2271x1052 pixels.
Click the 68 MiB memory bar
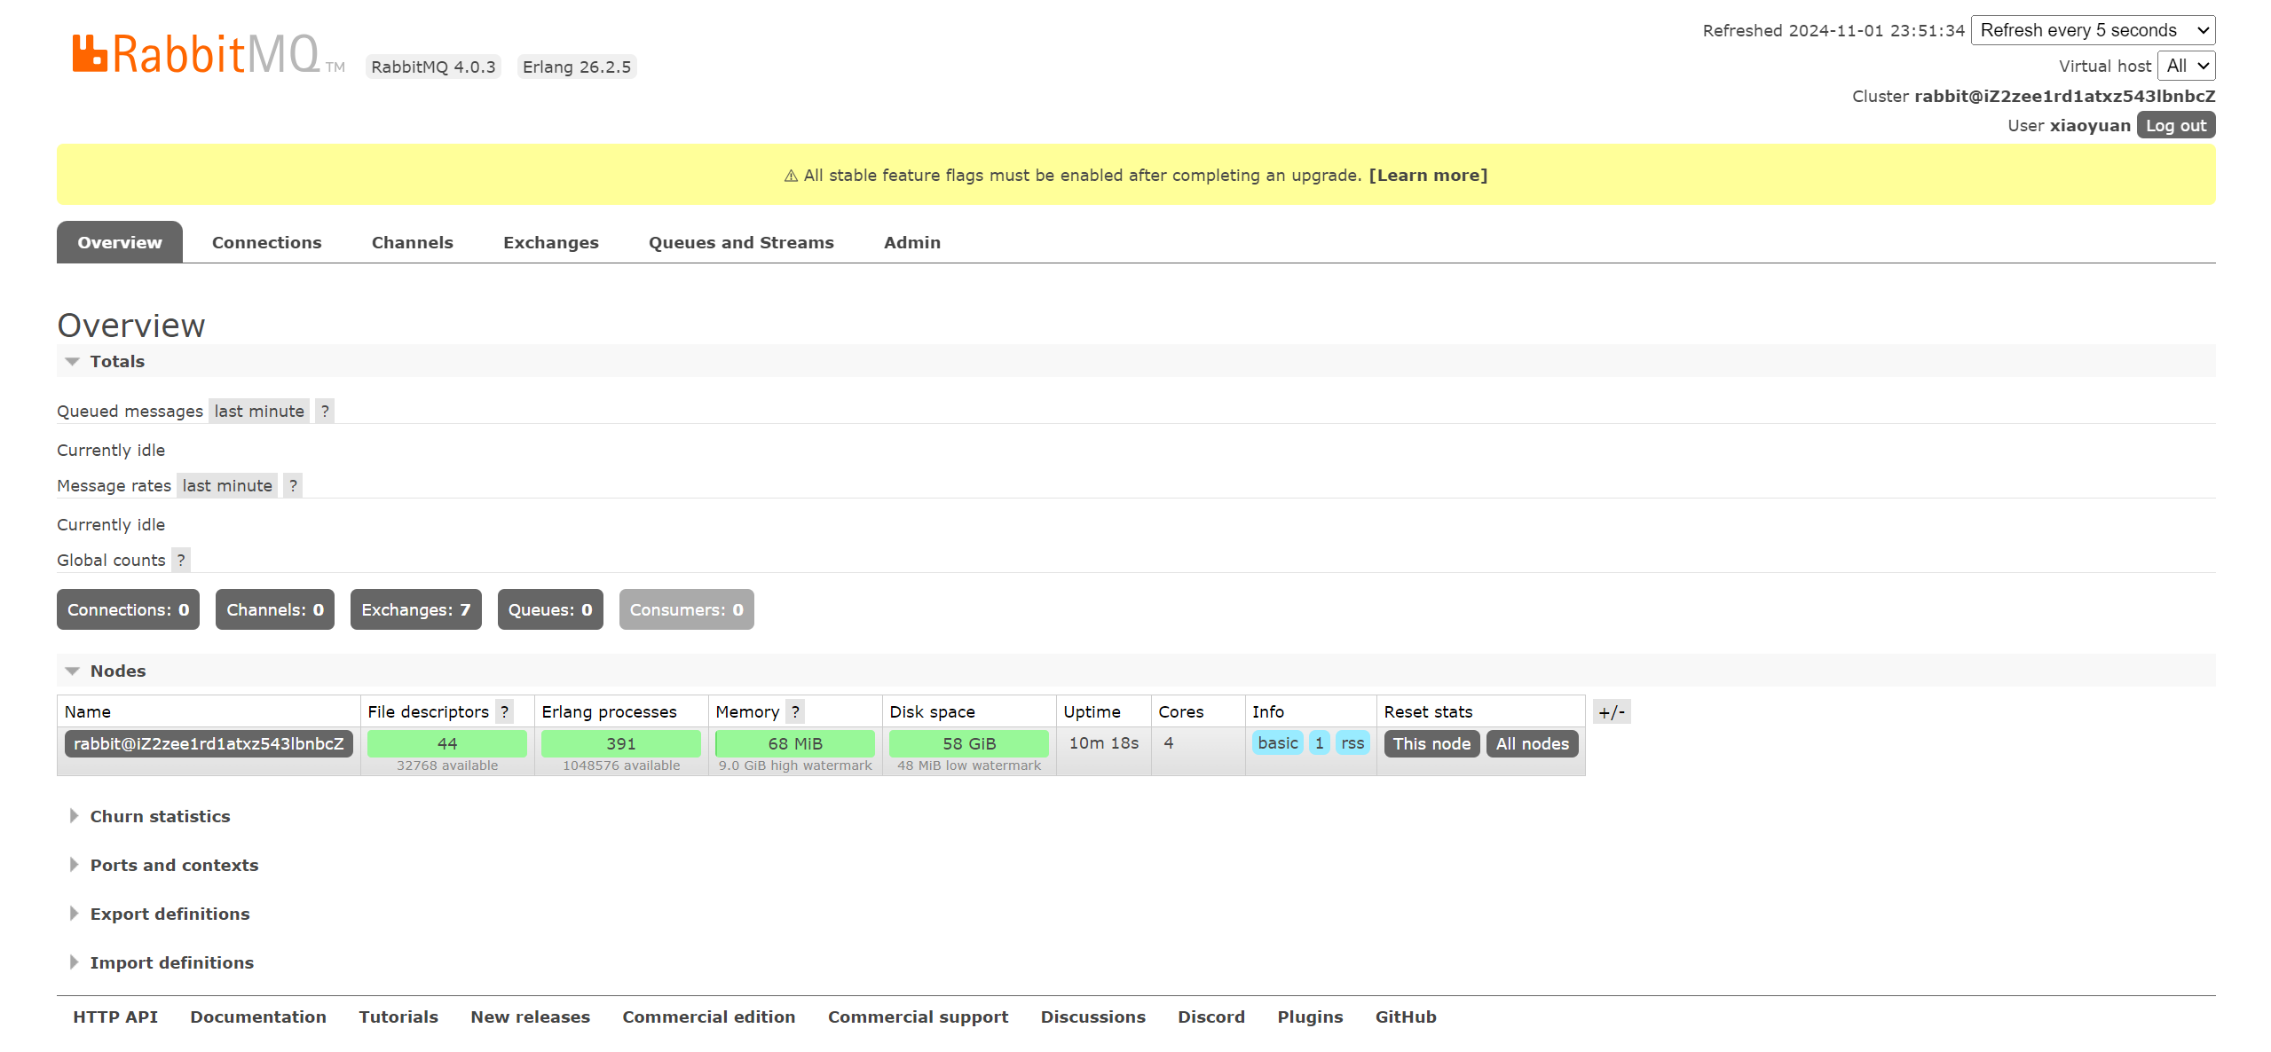pyautogui.click(x=795, y=743)
